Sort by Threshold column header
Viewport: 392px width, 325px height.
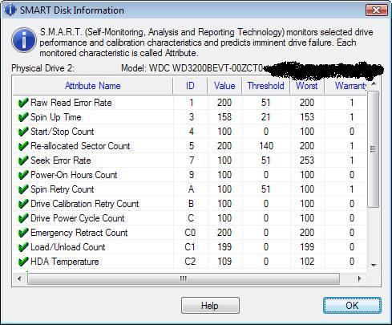tap(265, 86)
